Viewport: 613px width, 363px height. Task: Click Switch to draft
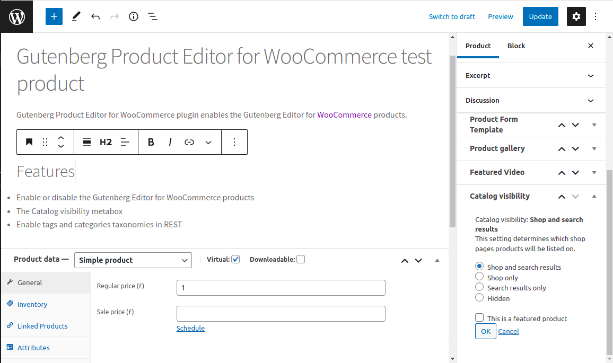tap(452, 16)
